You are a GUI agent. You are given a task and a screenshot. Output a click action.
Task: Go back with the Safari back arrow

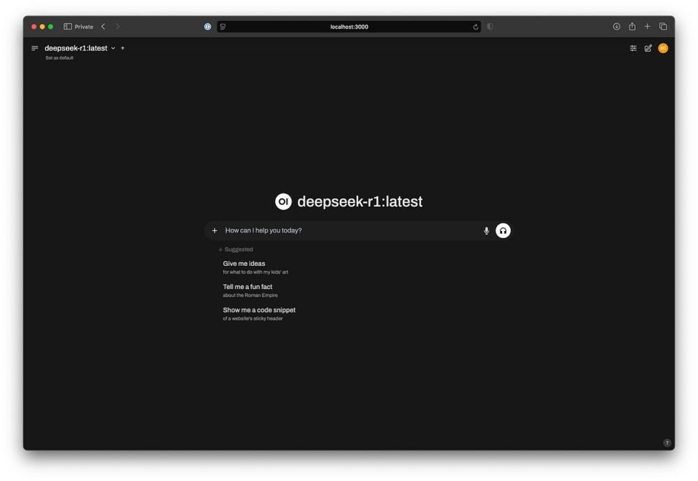pyautogui.click(x=103, y=27)
